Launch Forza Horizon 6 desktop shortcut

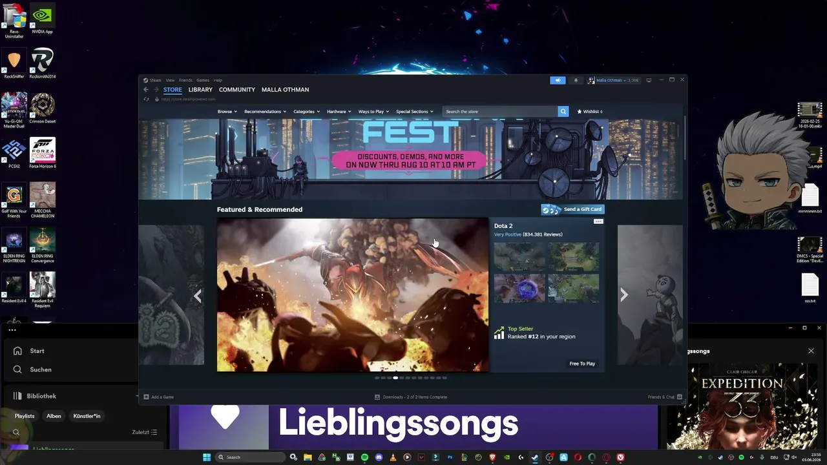[x=42, y=152]
